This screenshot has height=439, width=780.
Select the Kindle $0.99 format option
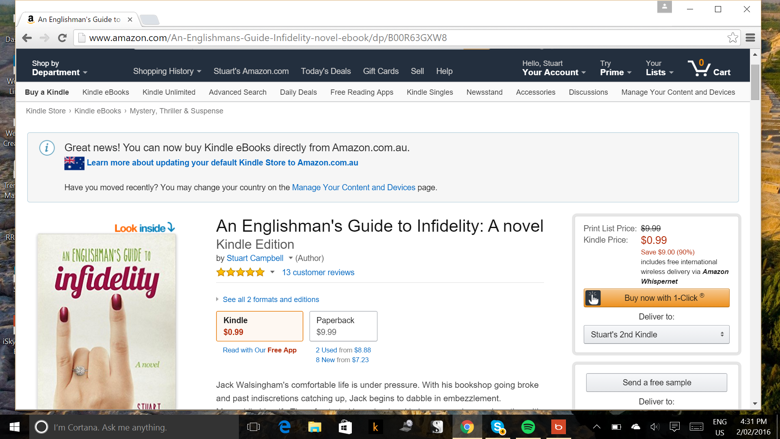[260, 326]
